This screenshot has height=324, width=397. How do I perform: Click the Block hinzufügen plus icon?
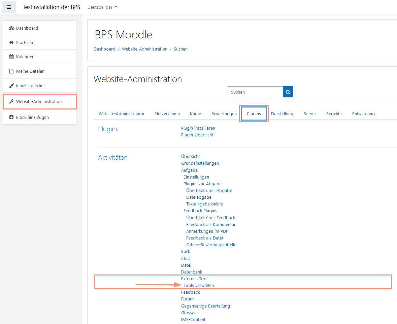coord(12,117)
